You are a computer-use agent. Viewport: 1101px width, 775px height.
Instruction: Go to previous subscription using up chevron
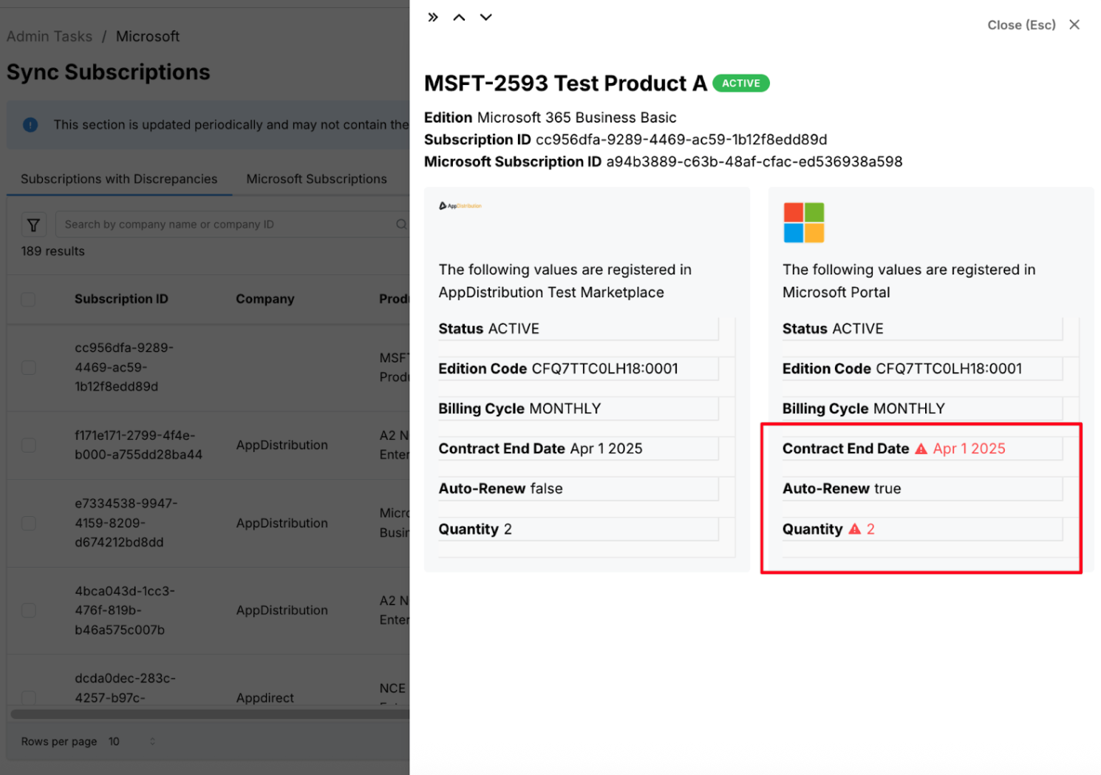[x=459, y=17]
